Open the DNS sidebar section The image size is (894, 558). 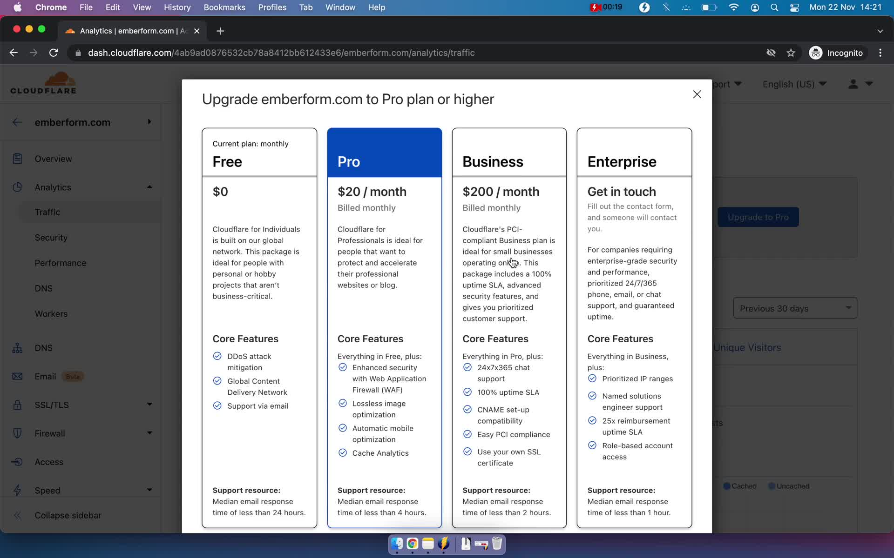coord(44,347)
